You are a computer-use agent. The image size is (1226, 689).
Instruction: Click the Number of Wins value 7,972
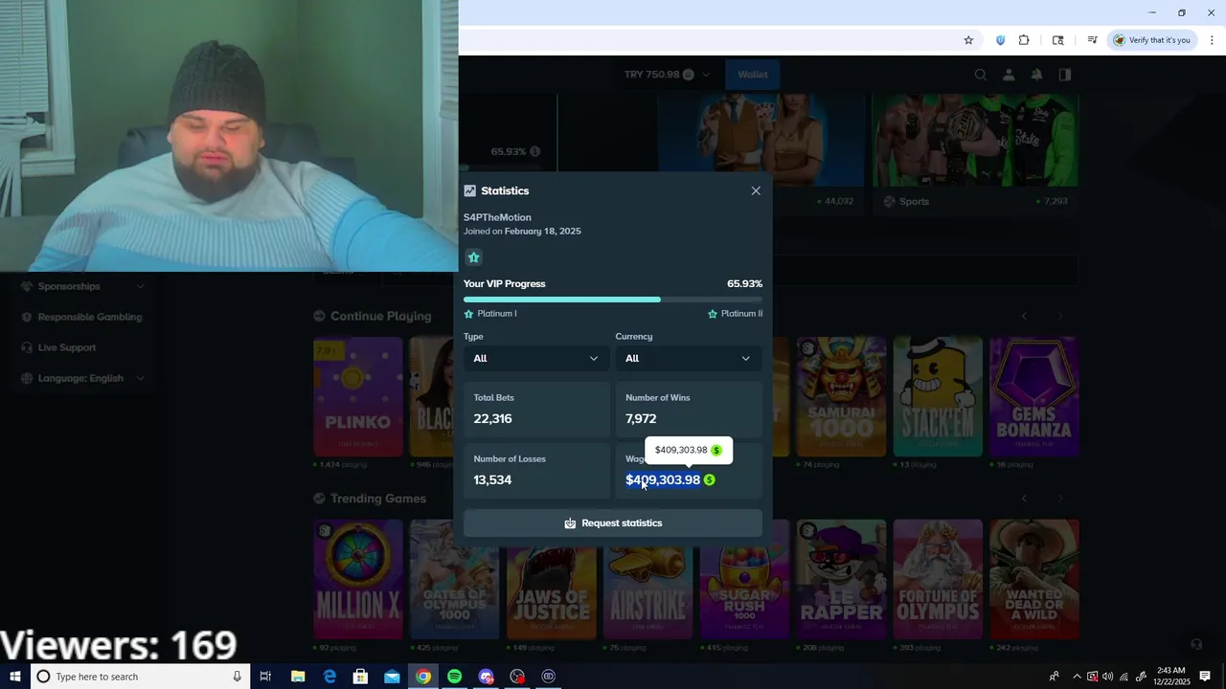(x=641, y=418)
